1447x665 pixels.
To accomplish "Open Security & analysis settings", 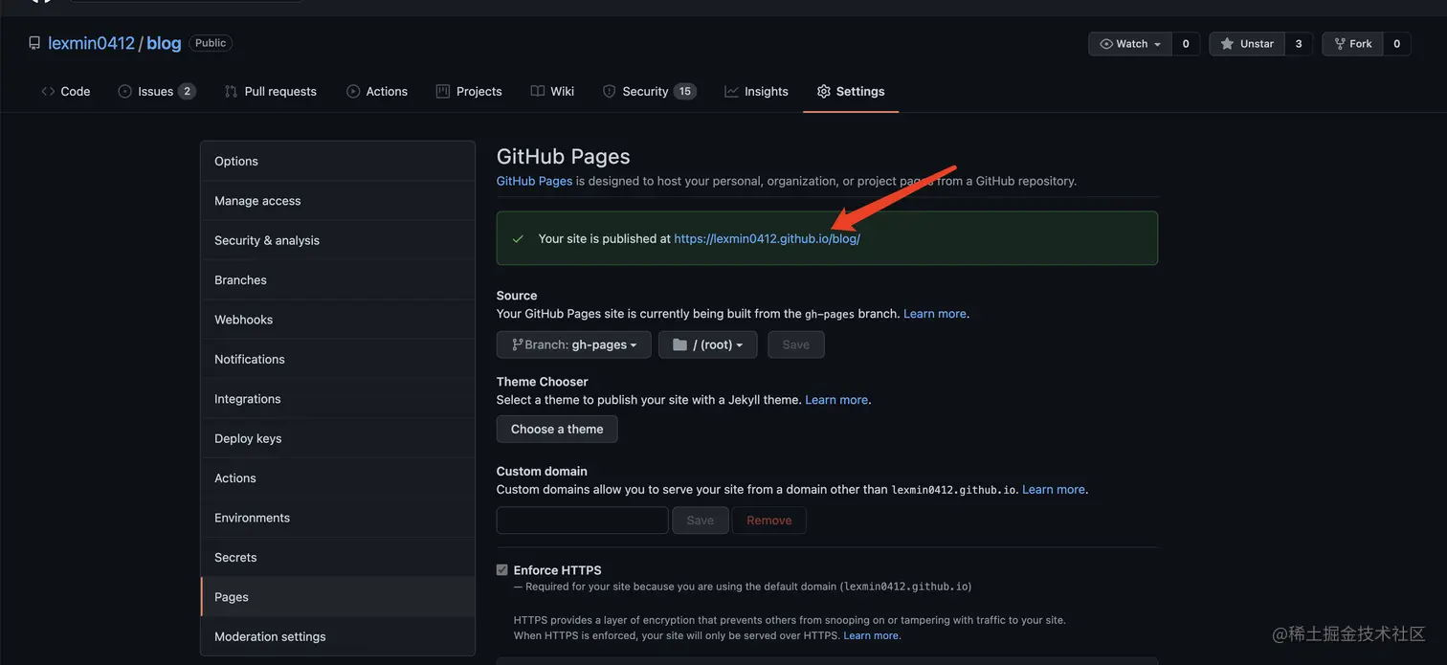I will pos(338,240).
